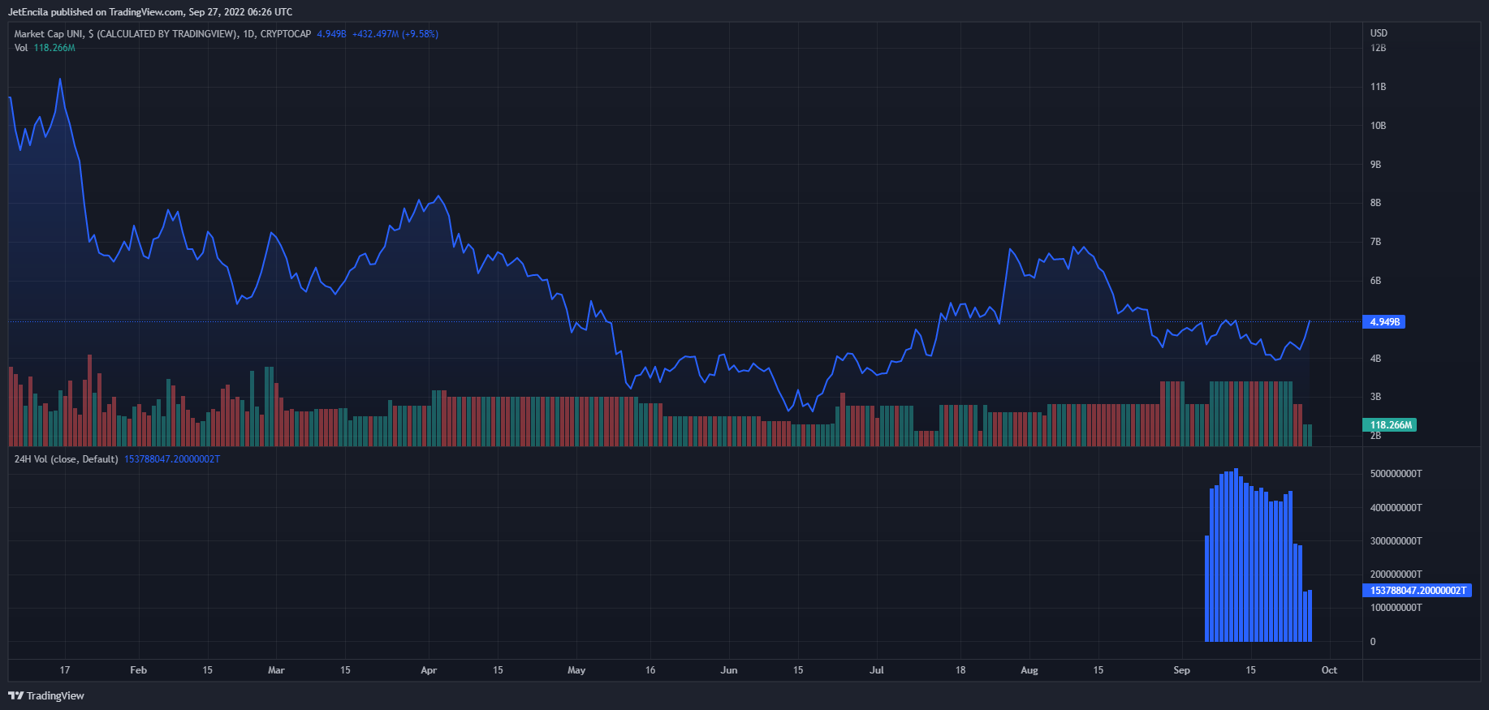Click the 6B price axis label
1489x710 pixels.
[x=1375, y=281]
